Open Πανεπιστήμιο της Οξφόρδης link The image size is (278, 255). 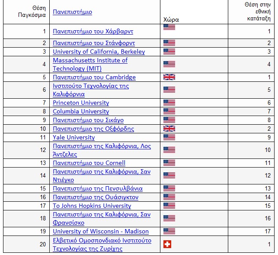[93, 129]
